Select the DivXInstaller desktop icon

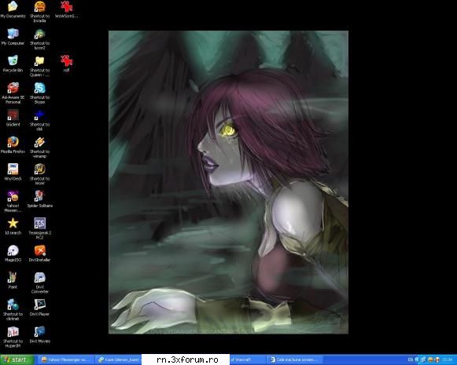coord(39,254)
